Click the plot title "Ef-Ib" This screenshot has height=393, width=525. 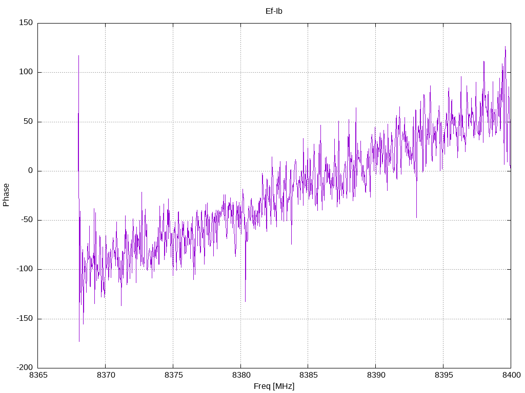coord(274,11)
